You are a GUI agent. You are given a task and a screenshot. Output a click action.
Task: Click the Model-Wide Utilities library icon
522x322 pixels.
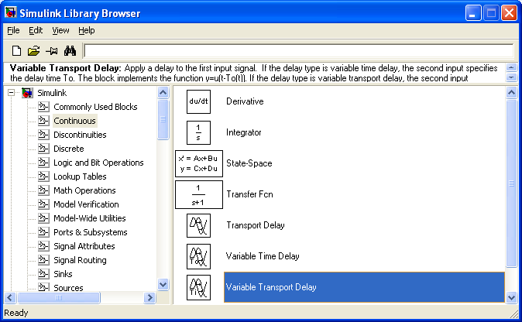(x=43, y=218)
